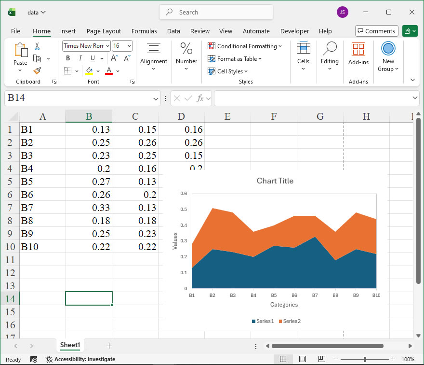Add a new sheet with plus button
This screenshot has width=424, height=365.
tap(109, 346)
